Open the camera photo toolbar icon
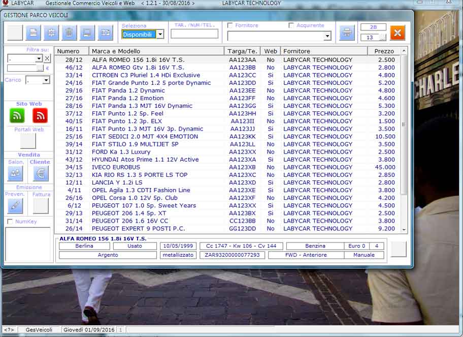The width and height of the screenshot is (463, 337). pos(106,33)
